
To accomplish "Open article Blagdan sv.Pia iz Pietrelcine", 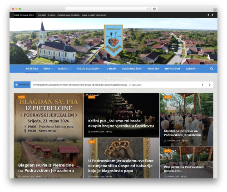I will point(46,168).
